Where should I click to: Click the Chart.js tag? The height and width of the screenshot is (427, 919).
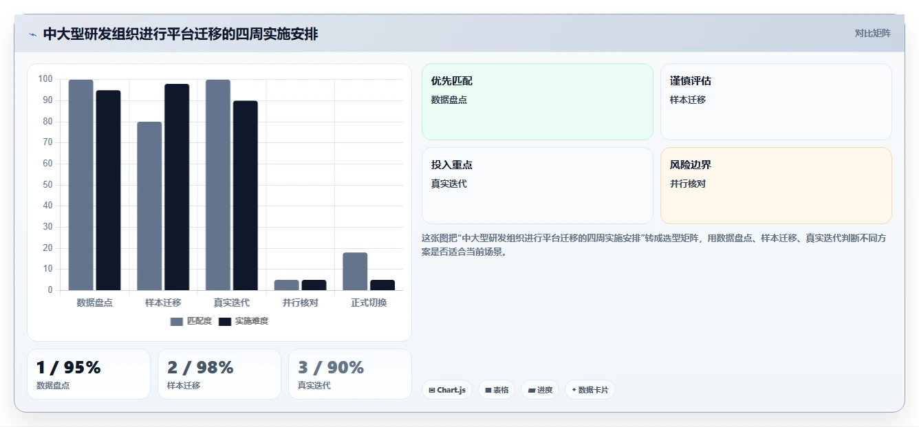click(447, 390)
